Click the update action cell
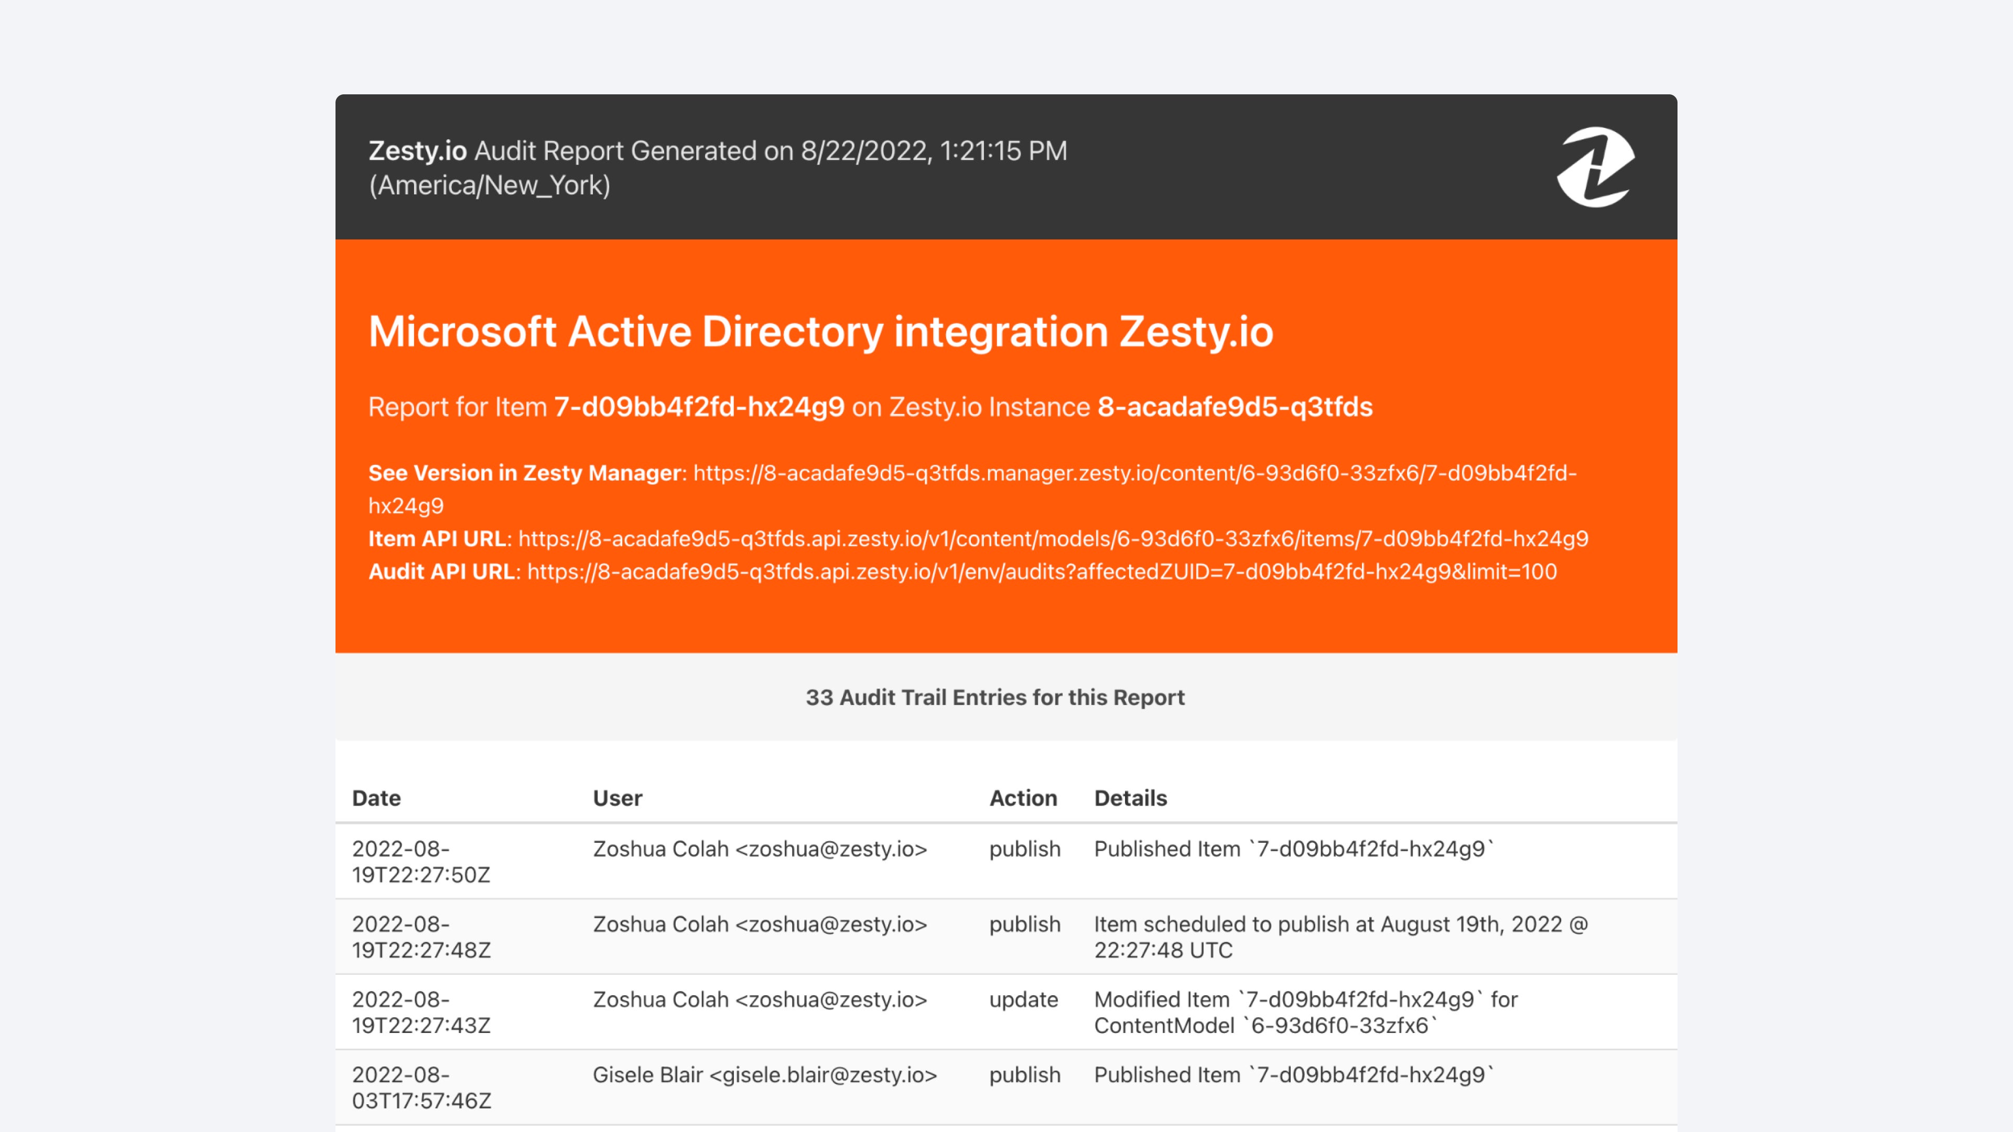The image size is (2013, 1132). point(1023,999)
